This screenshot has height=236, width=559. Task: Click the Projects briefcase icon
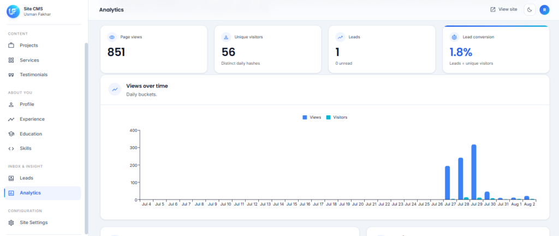(x=11, y=46)
